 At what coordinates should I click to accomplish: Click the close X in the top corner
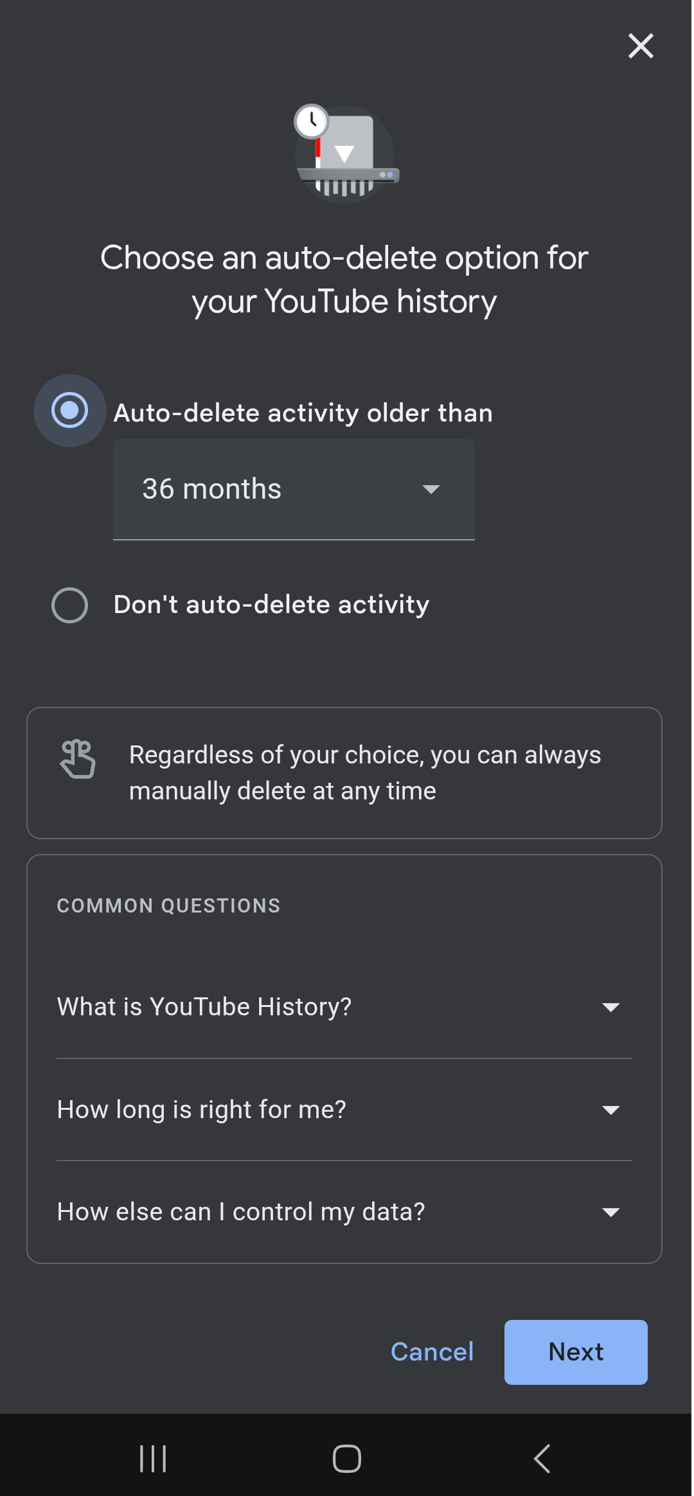[641, 46]
